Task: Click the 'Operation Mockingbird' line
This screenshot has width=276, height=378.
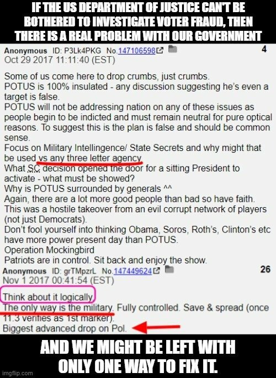Action: pyautogui.click(x=49, y=250)
